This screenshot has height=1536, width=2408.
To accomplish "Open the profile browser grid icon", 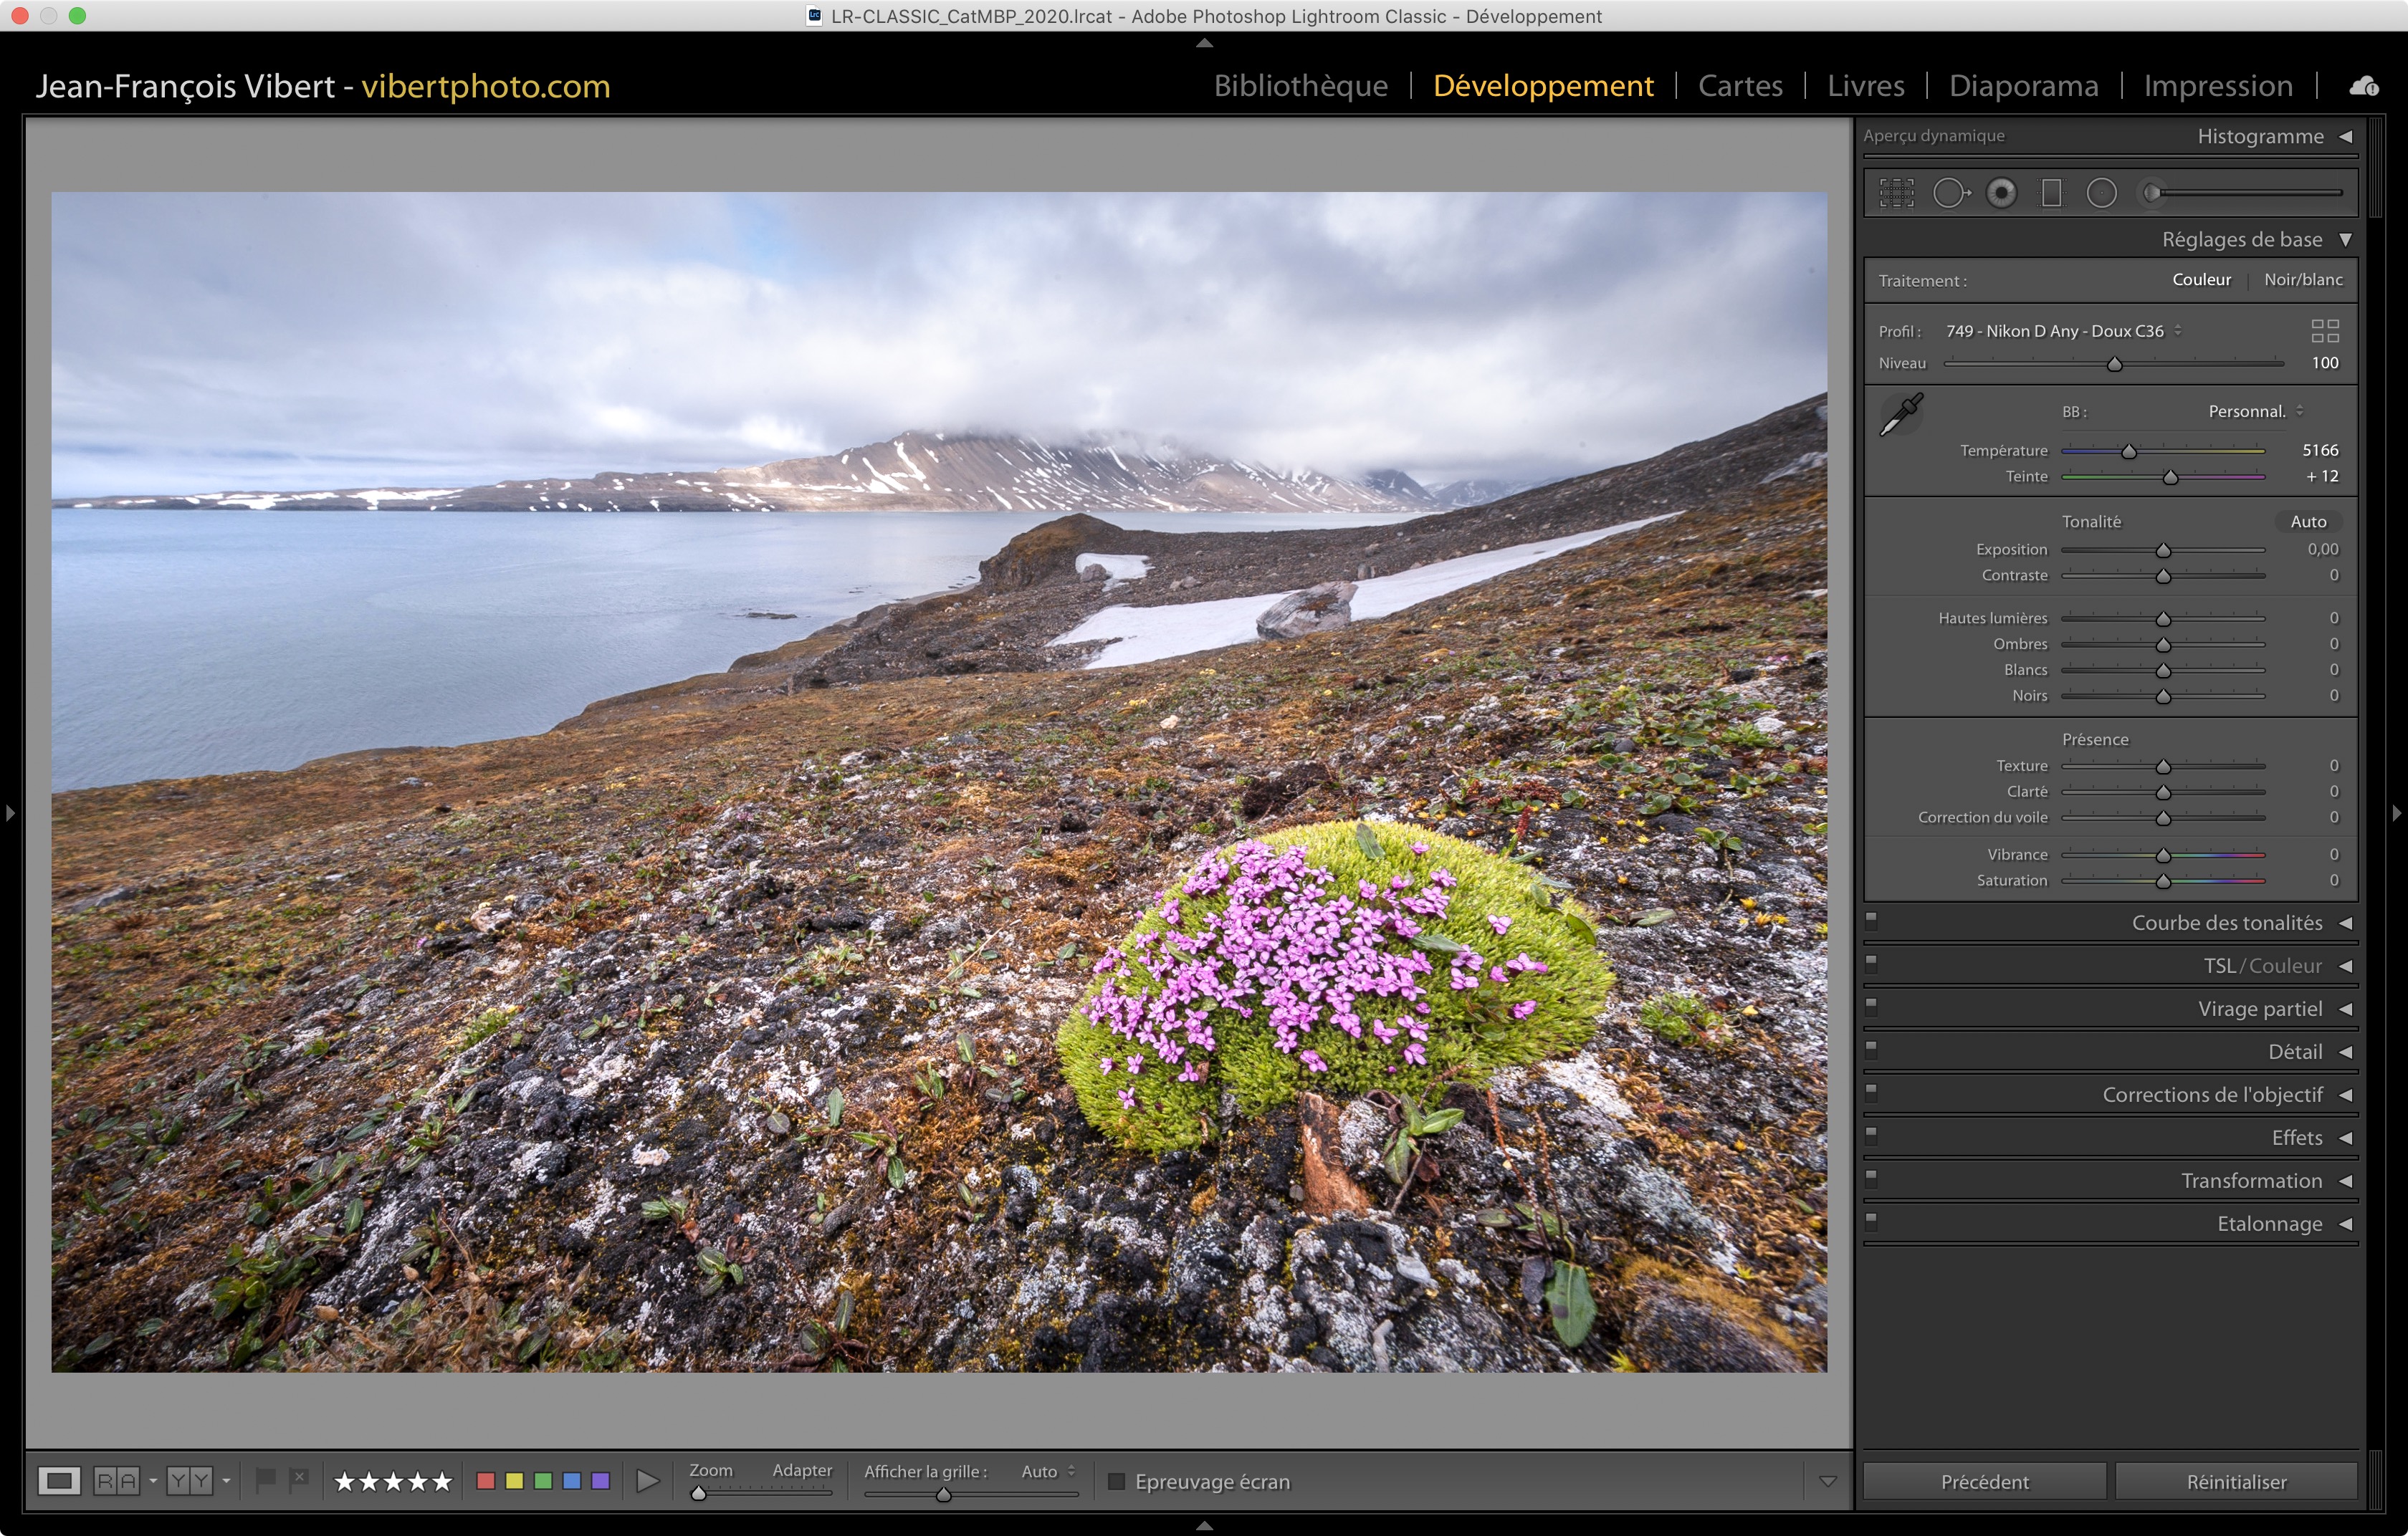I will (x=2325, y=331).
